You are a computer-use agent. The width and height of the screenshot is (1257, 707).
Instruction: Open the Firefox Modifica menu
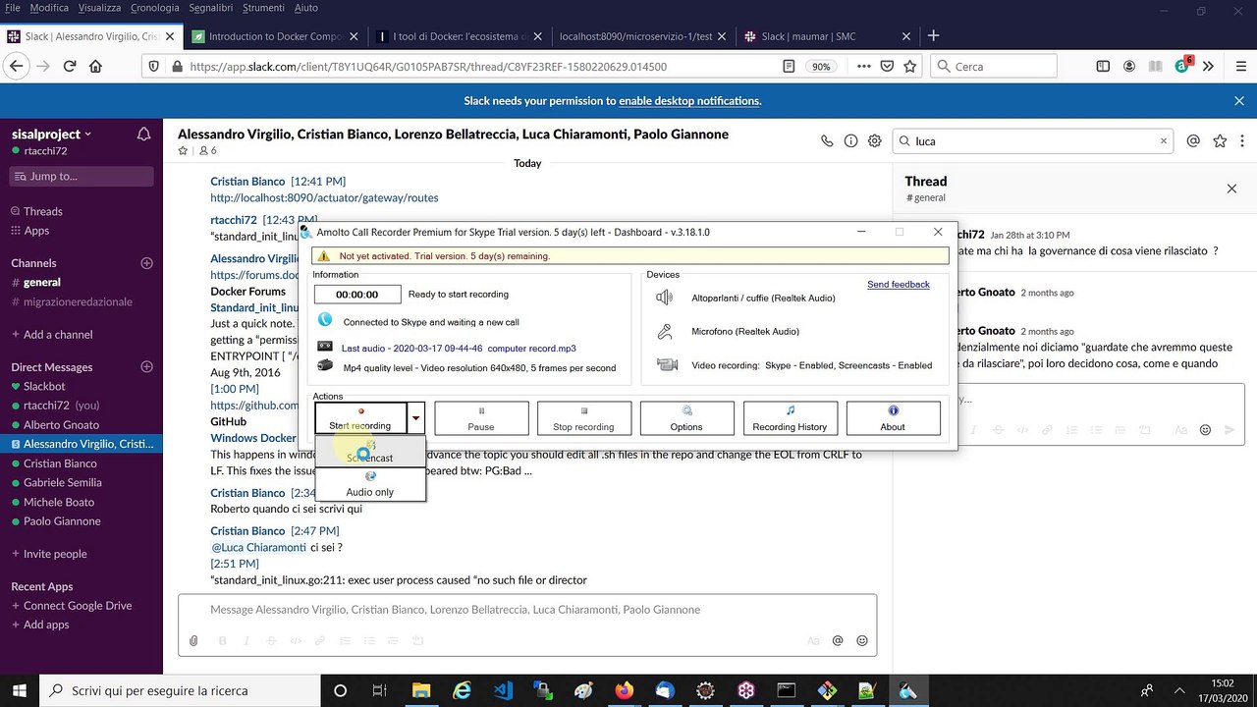(49, 8)
